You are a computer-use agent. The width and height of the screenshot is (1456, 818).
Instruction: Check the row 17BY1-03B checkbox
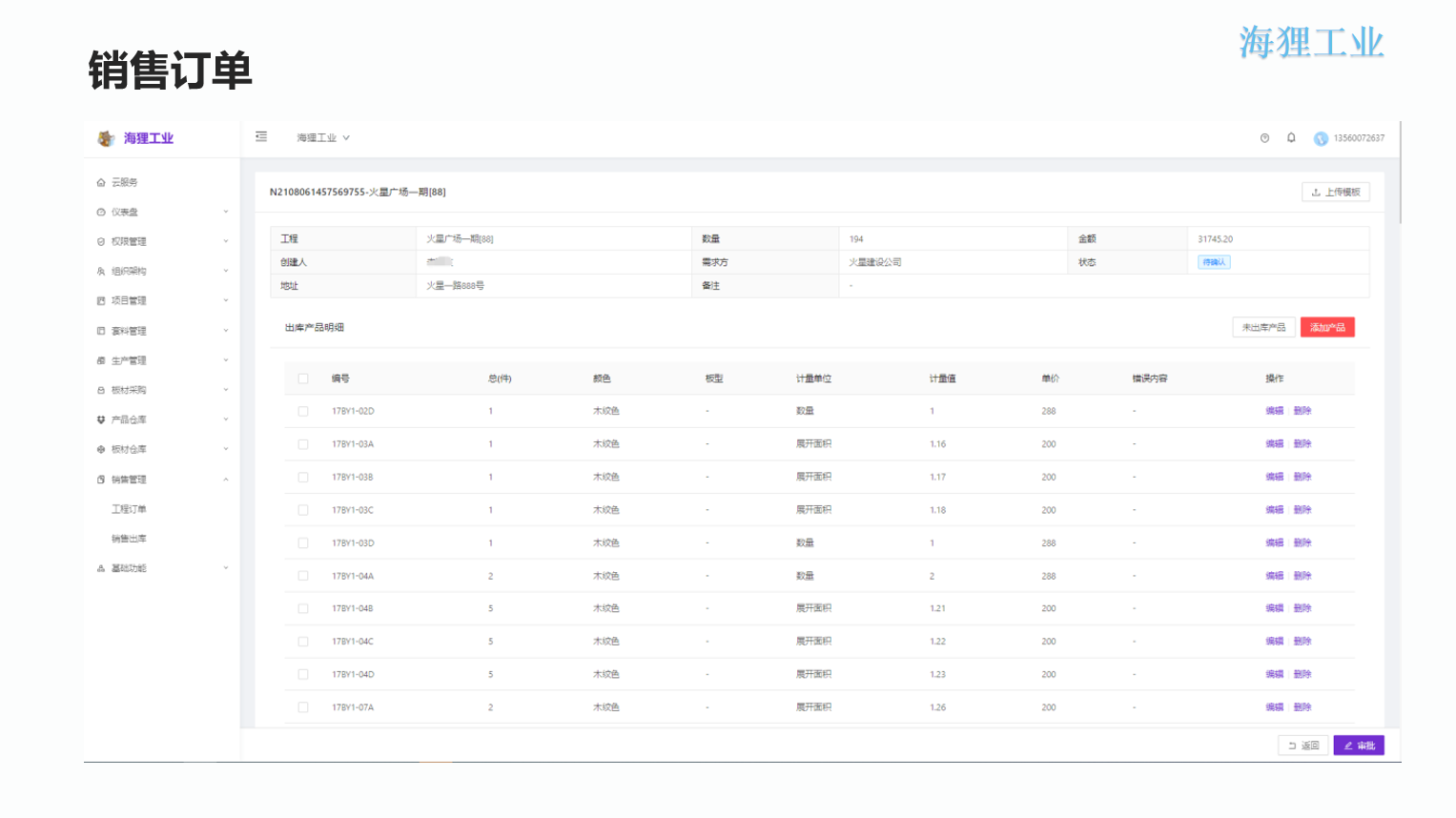click(x=303, y=477)
